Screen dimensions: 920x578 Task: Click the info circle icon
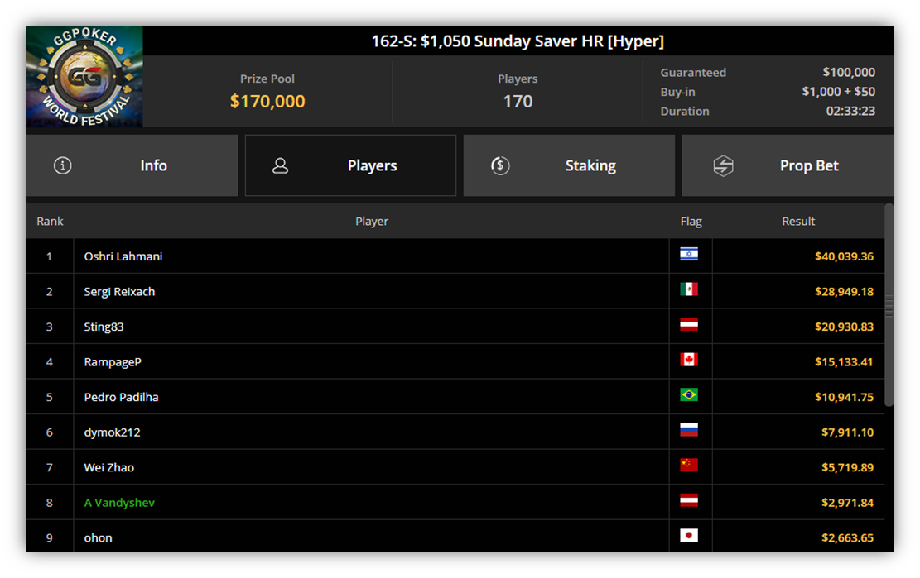click(63, 165)
